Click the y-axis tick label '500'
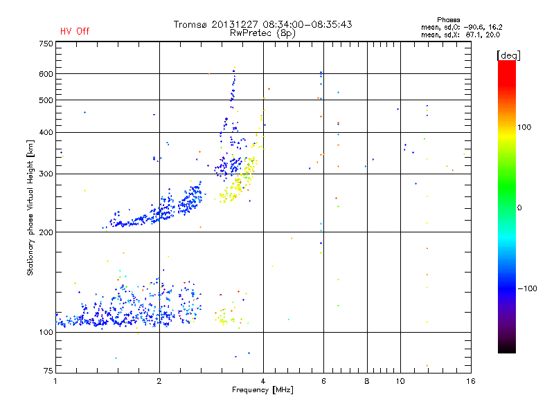 (x=46, y=100)
